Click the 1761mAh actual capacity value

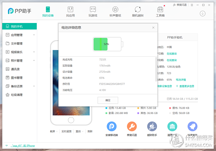click(105, 66)
